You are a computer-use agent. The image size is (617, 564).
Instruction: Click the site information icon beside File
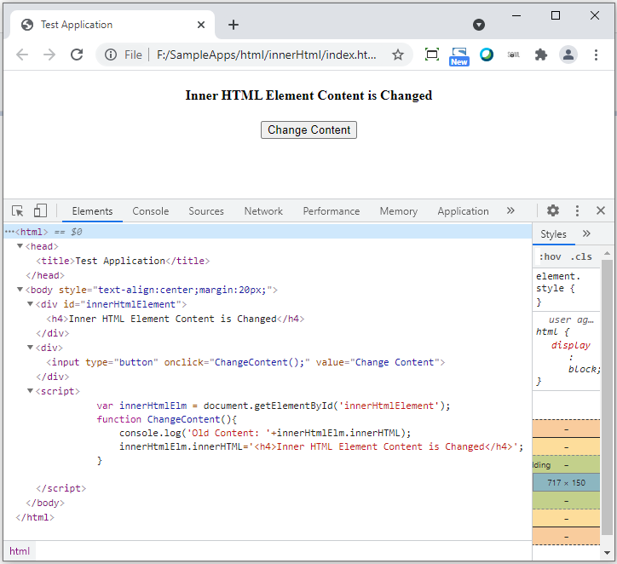point(111,55)
